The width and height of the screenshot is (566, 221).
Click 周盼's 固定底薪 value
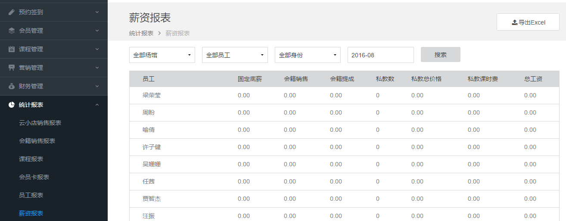(244, 112)
